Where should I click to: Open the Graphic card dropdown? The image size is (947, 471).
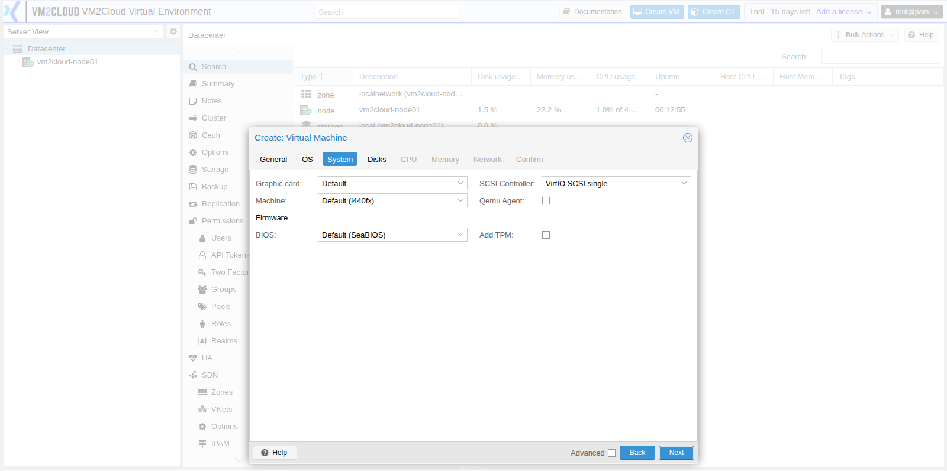[392, 183]
